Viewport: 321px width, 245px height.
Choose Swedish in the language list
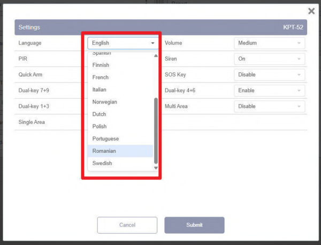point(120,164)
